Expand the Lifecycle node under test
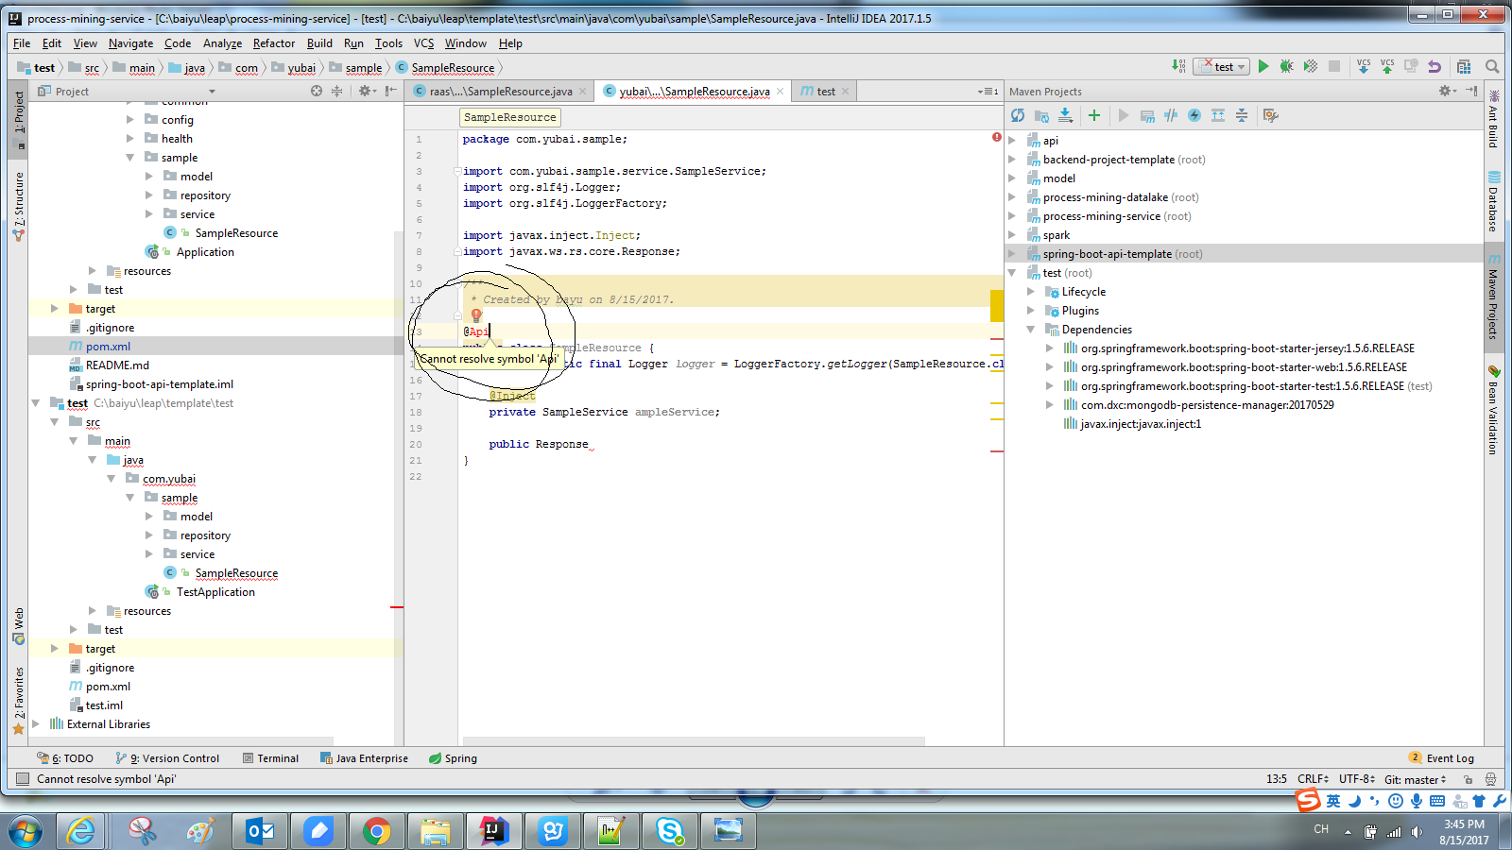1512x850 pixels. (1031, 292)
